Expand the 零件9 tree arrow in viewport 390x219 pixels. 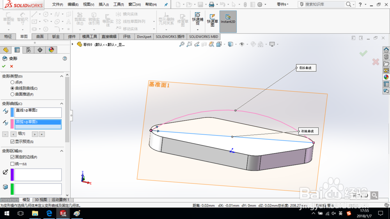coord(73,44)
